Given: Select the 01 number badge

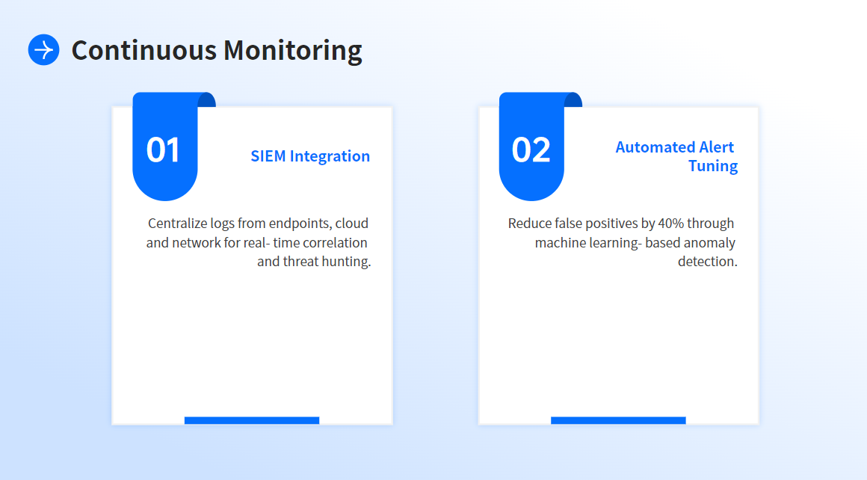Looking at the screenshot, I should coord(164,150).
